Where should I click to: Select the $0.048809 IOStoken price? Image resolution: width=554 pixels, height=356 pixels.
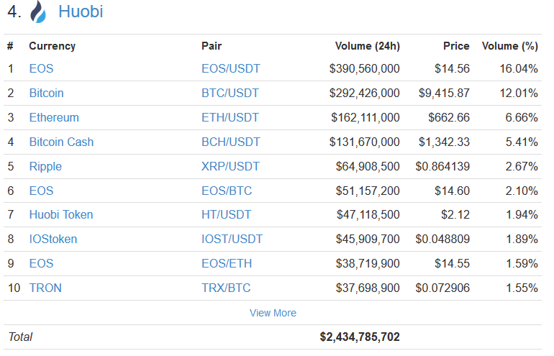[x=442, y=239]
